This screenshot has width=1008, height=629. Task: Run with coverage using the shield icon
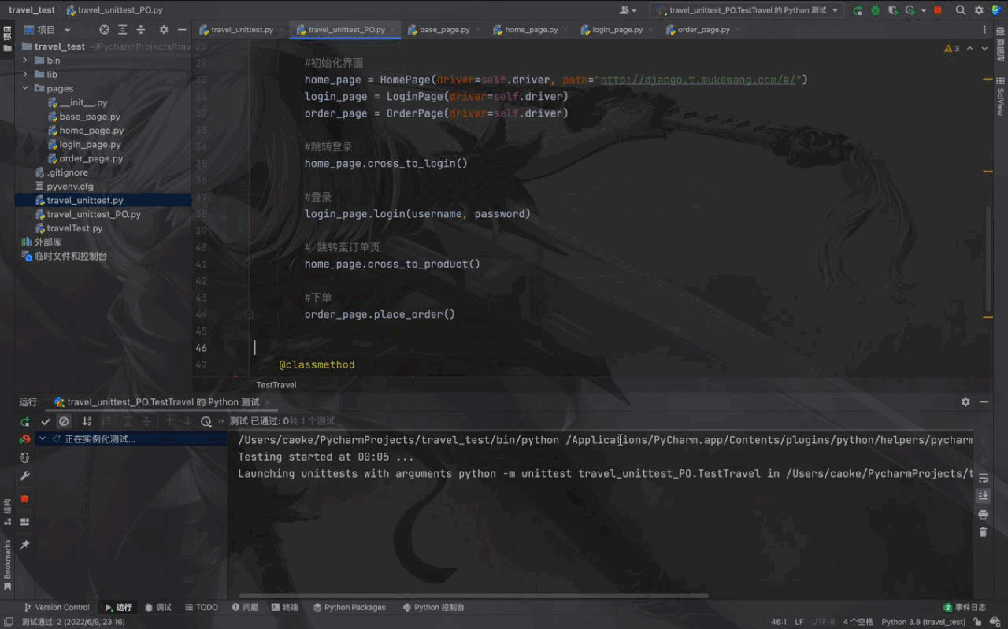point(892,10)
